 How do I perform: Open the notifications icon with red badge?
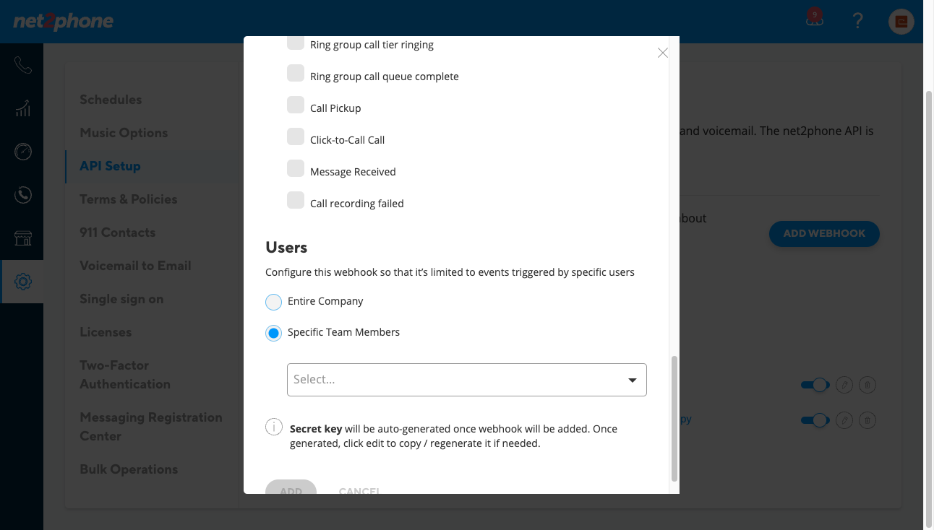[x=815, y=19]
